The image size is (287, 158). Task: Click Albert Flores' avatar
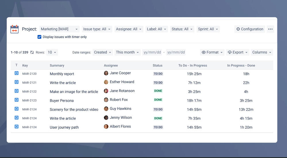(106, 126)
